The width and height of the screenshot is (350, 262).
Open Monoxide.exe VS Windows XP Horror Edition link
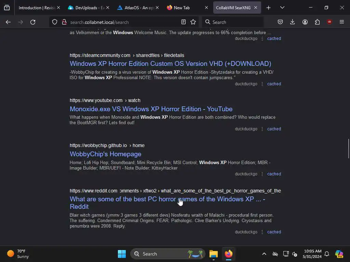(151, 109)
